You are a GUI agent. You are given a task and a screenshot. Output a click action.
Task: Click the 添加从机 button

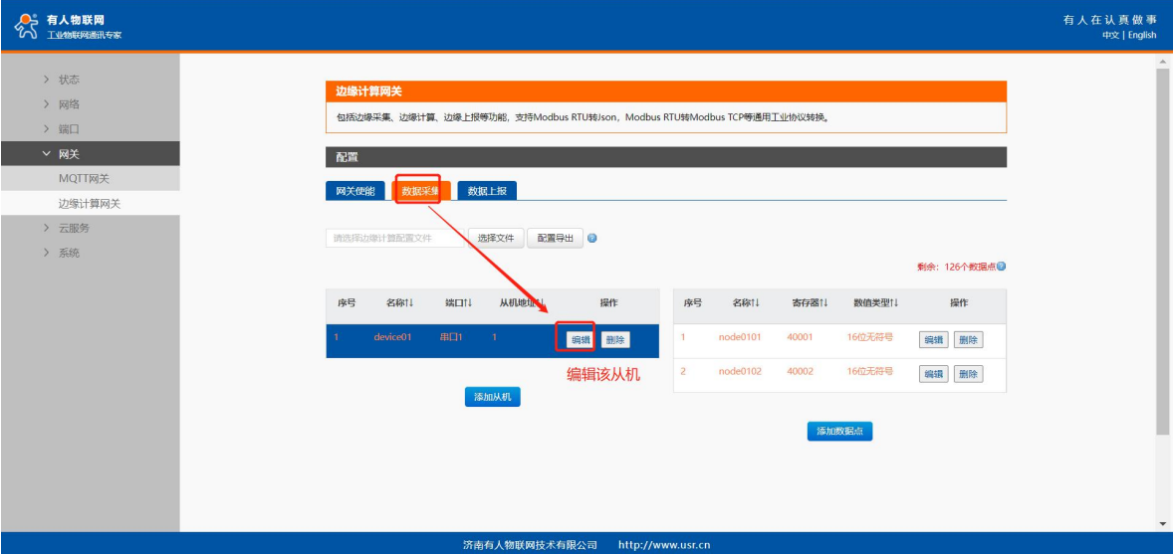(x=492, y=397)
